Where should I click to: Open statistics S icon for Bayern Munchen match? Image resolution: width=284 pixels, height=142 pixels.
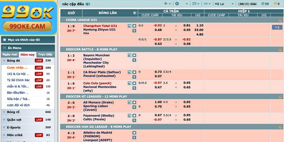coord(134,60)
